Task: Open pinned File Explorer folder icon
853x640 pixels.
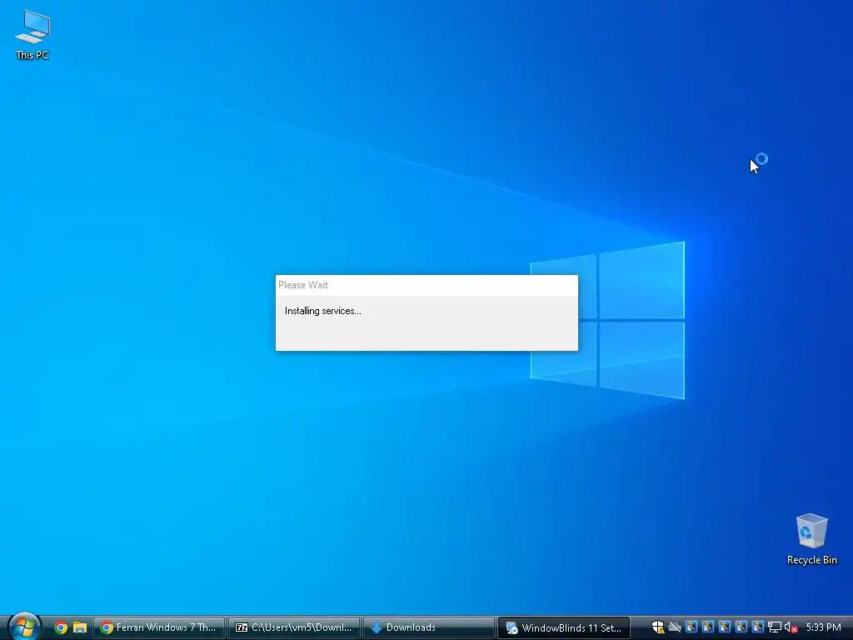Action: 80,627
